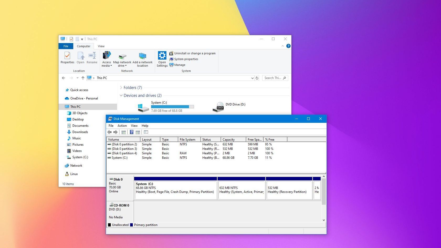Screen dimensions: 441x248
Task: Click the Rename icon in the ribbon
Action: pos(92,58)
